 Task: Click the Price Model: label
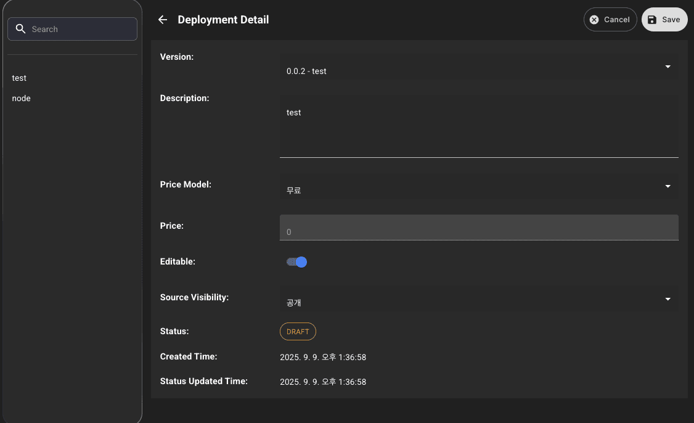[186, 184]
